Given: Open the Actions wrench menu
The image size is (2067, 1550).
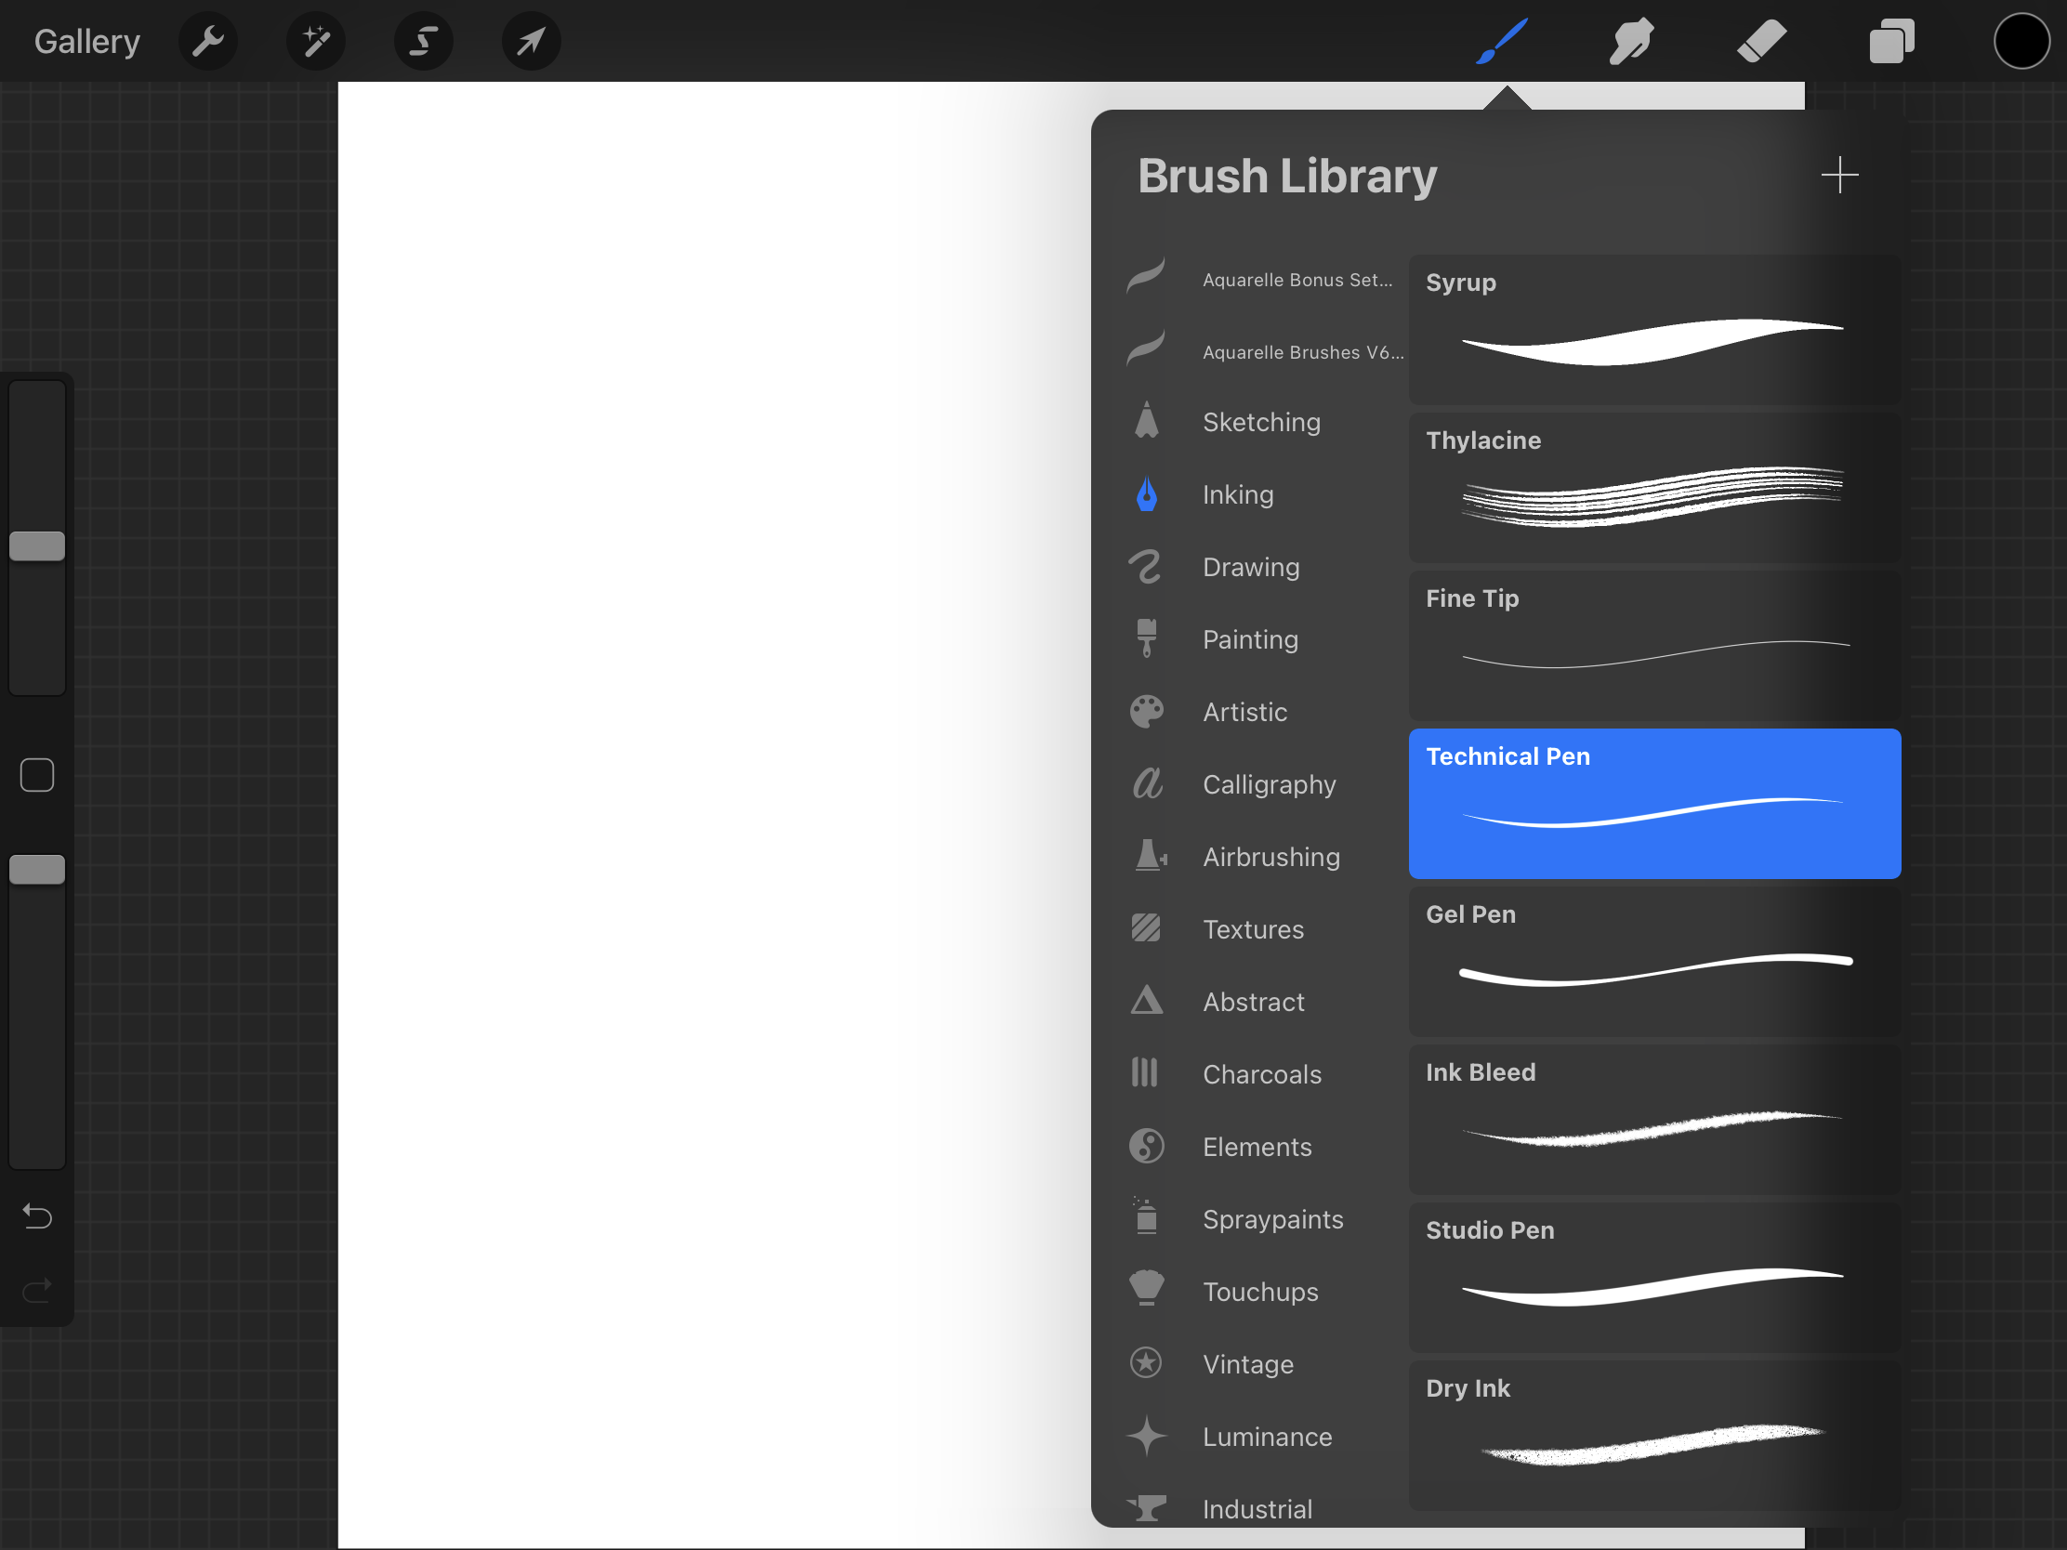Looking at the screenshot, I should pyautogui.click(x=207, y=41).
